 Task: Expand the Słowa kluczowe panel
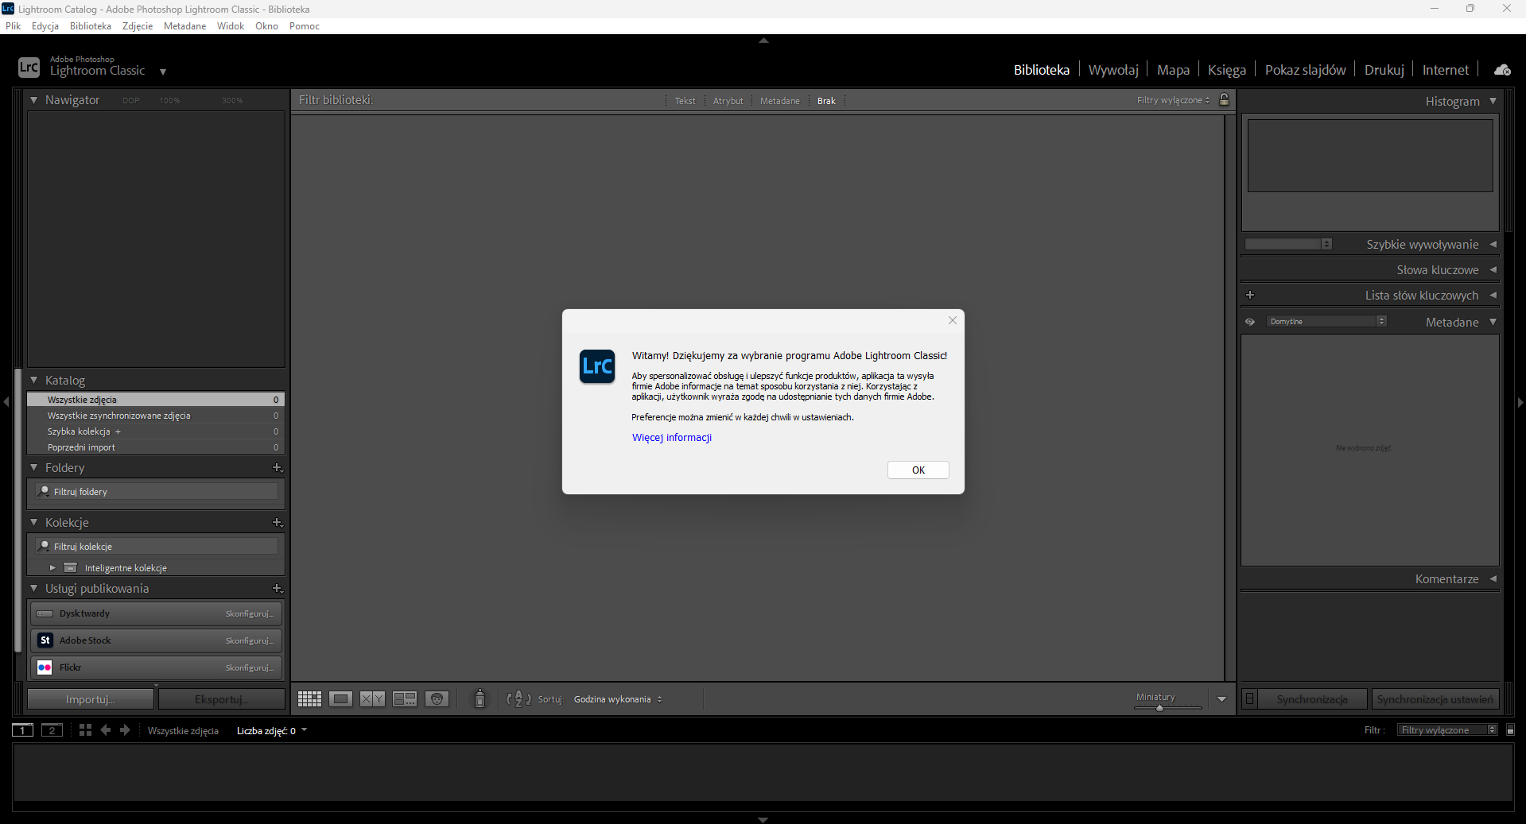[x=1493, y=270]
